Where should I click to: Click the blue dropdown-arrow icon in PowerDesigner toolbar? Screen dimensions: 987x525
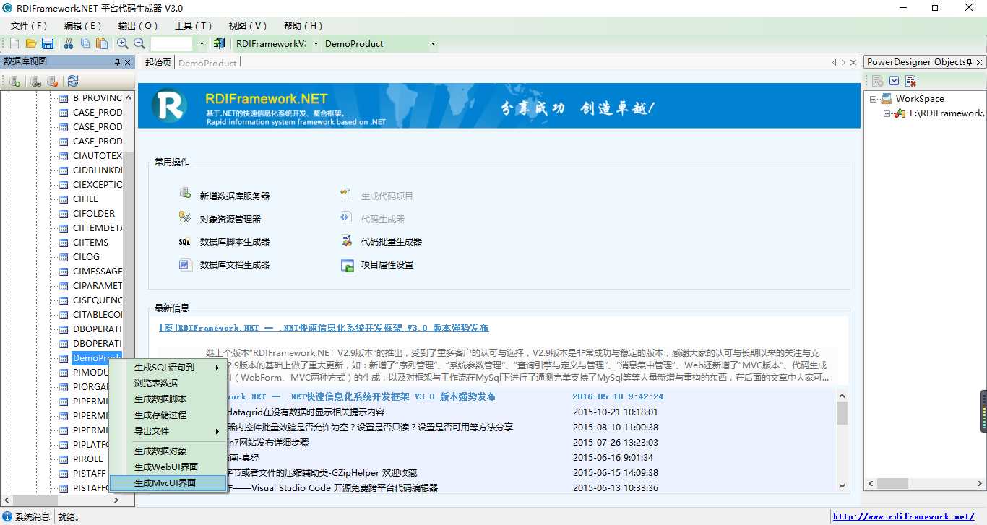[x=895, y=81]
